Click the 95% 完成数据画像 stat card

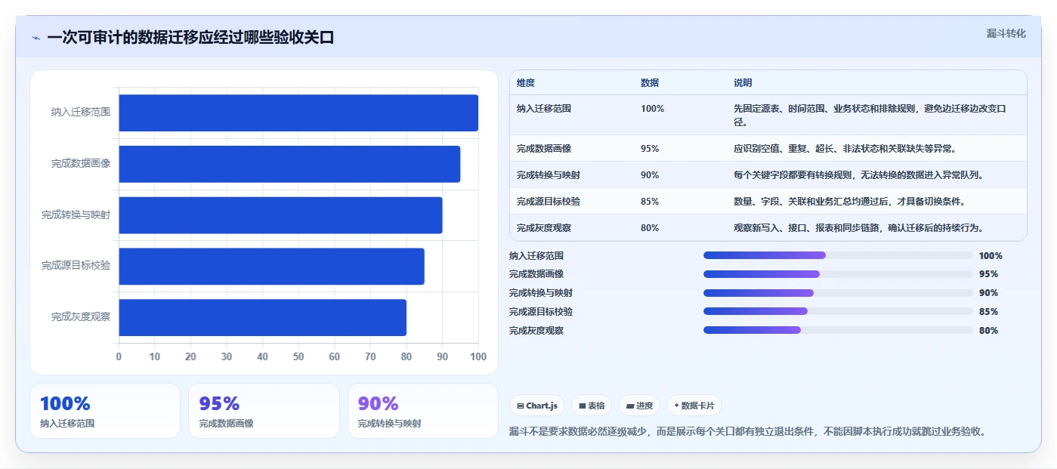coord(264,411)
